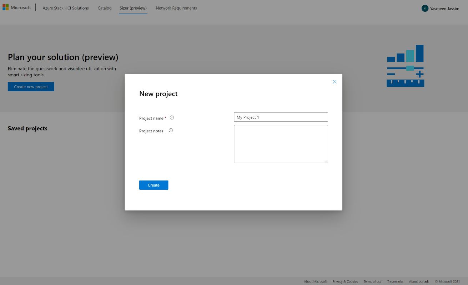Viewport: 468px width, 285px height.
Task: Open the Azure Stack HCI Solutions tab
Action: point(66,8)
